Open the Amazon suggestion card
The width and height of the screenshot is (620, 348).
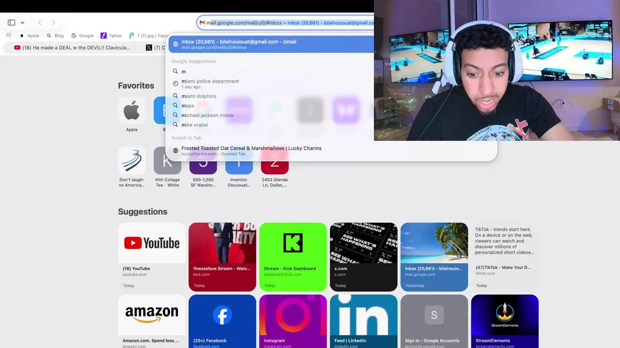pos(152,321)
